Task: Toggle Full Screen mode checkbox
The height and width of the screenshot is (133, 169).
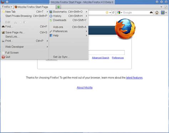Action: pyautogui.click(x=3, y=53)
